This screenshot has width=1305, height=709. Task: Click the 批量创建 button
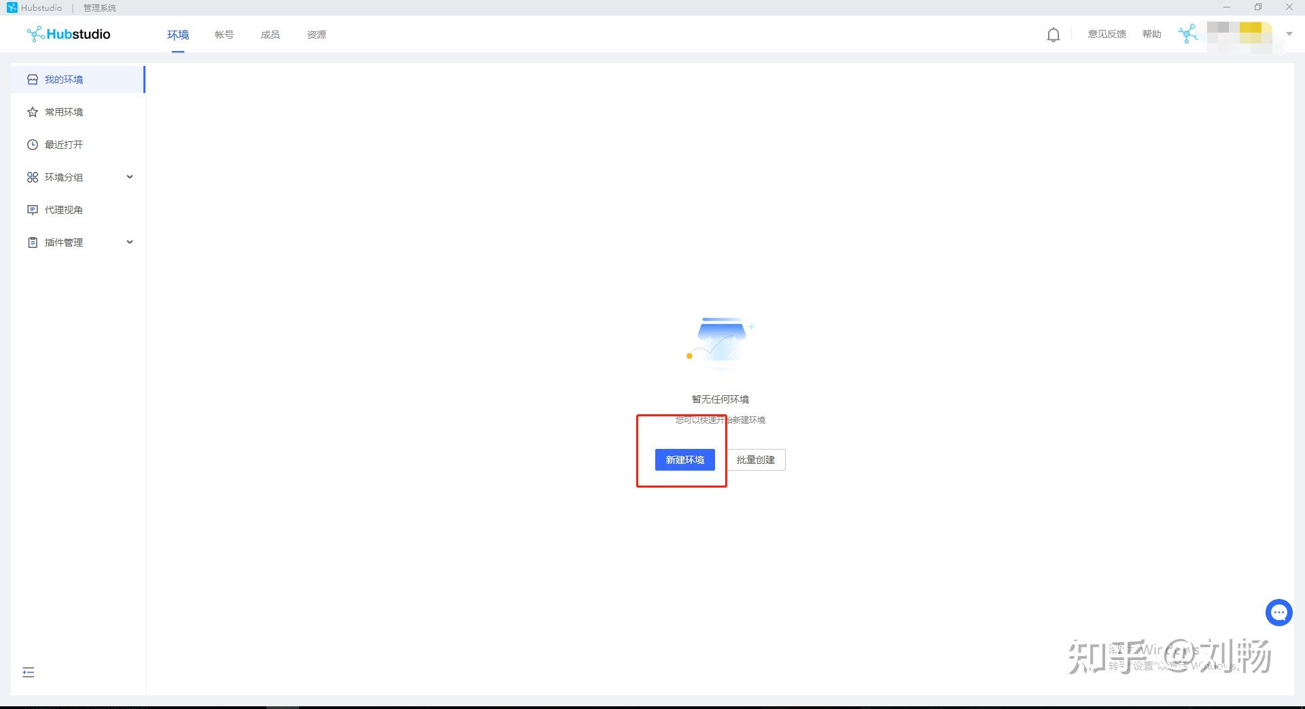coord(756,460)
